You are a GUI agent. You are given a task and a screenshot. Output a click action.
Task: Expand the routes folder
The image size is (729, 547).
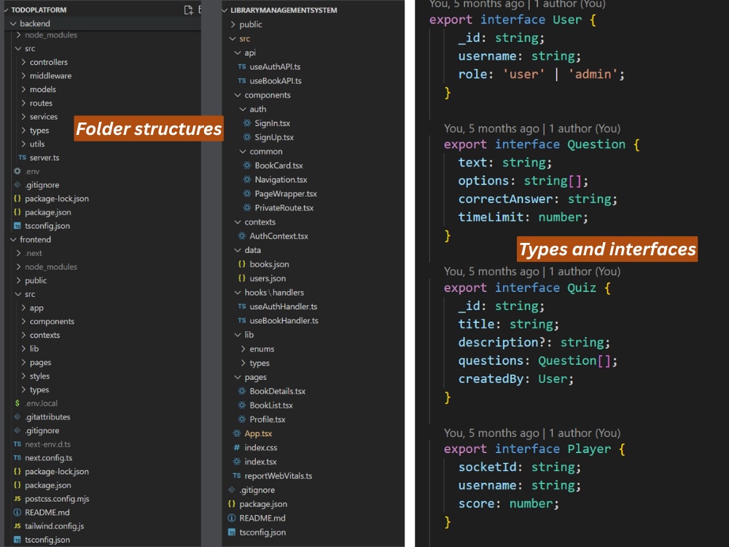click(23, 103)
